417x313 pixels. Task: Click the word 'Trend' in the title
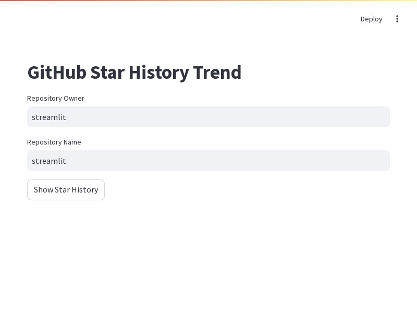pos(217,73)
